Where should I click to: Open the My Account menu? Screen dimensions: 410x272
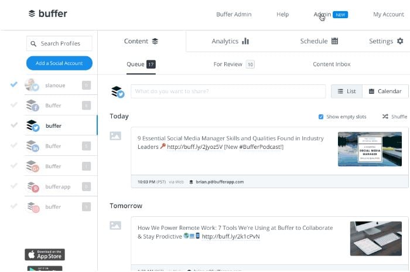click(x=388, y=15)
